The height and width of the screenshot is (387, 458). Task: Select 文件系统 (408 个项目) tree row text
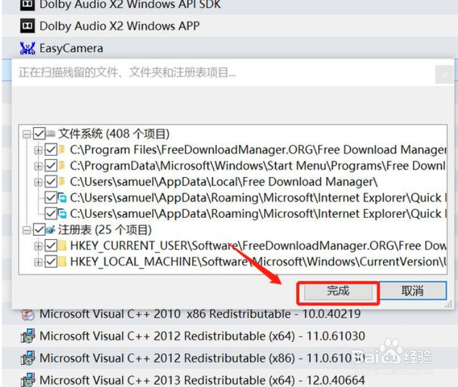point(114,134)
